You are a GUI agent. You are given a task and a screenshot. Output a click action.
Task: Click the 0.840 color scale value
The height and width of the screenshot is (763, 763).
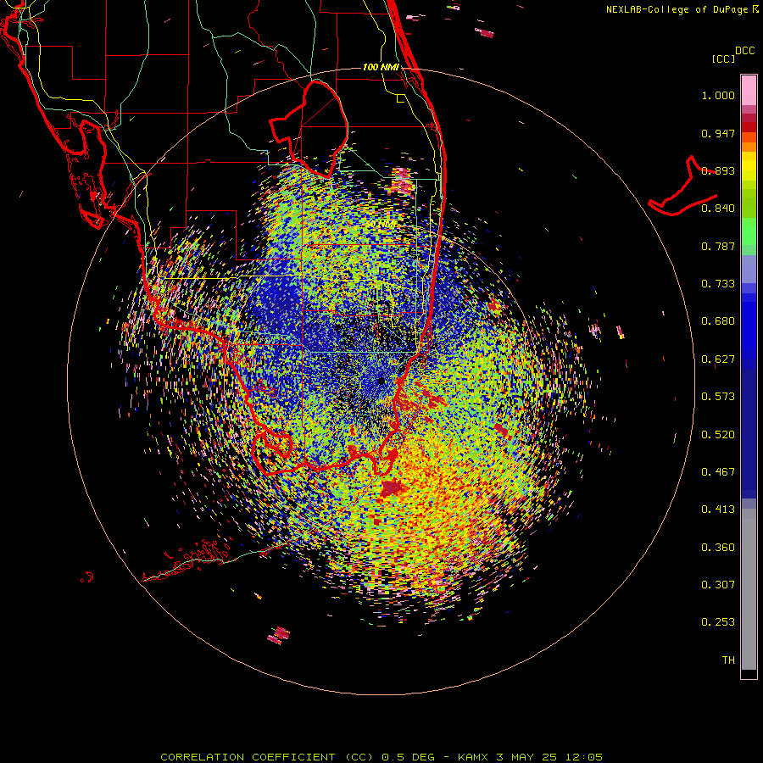pyautogui.click(x=718, y=209)
